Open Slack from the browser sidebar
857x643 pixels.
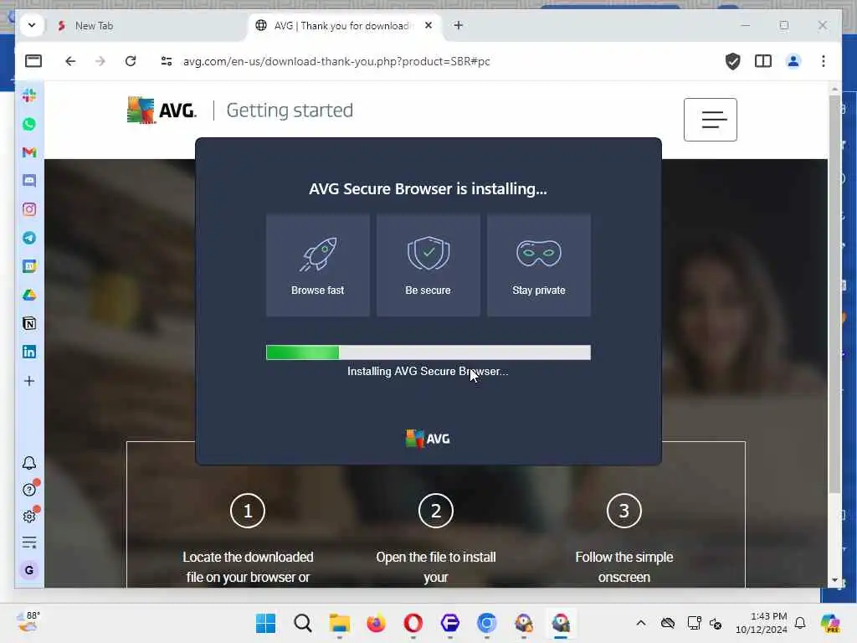coord(29,95)
